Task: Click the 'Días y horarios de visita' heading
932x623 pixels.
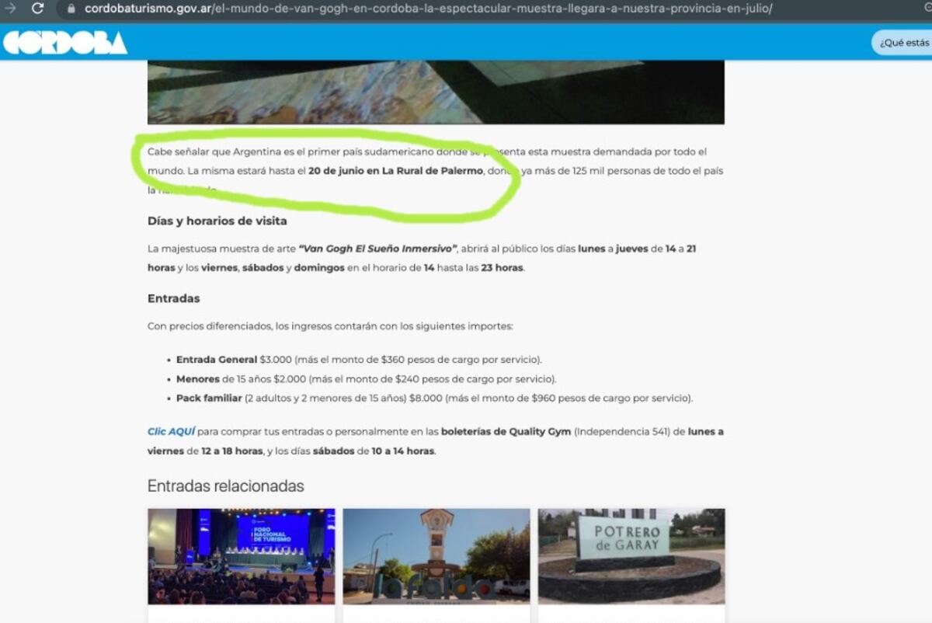Action: click(217, 221)
